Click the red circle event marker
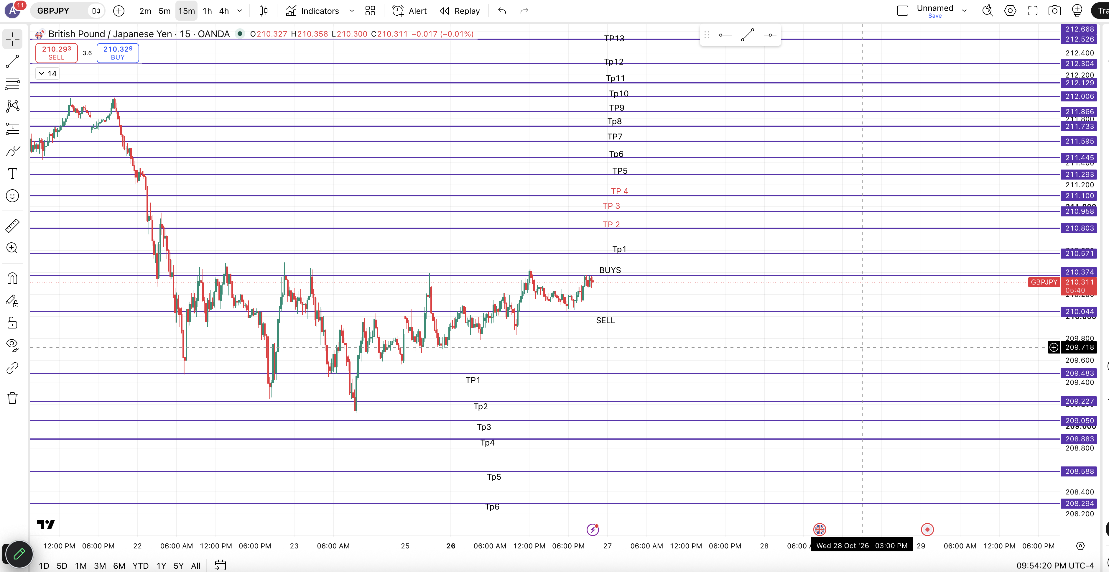1109x572 pixels. (x=927, y=529)
